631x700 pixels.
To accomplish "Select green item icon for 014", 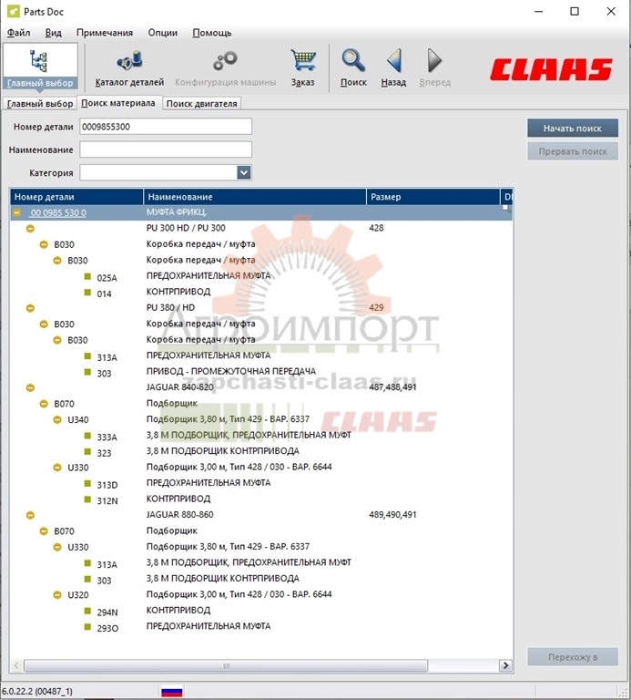I will coord(87,293).
